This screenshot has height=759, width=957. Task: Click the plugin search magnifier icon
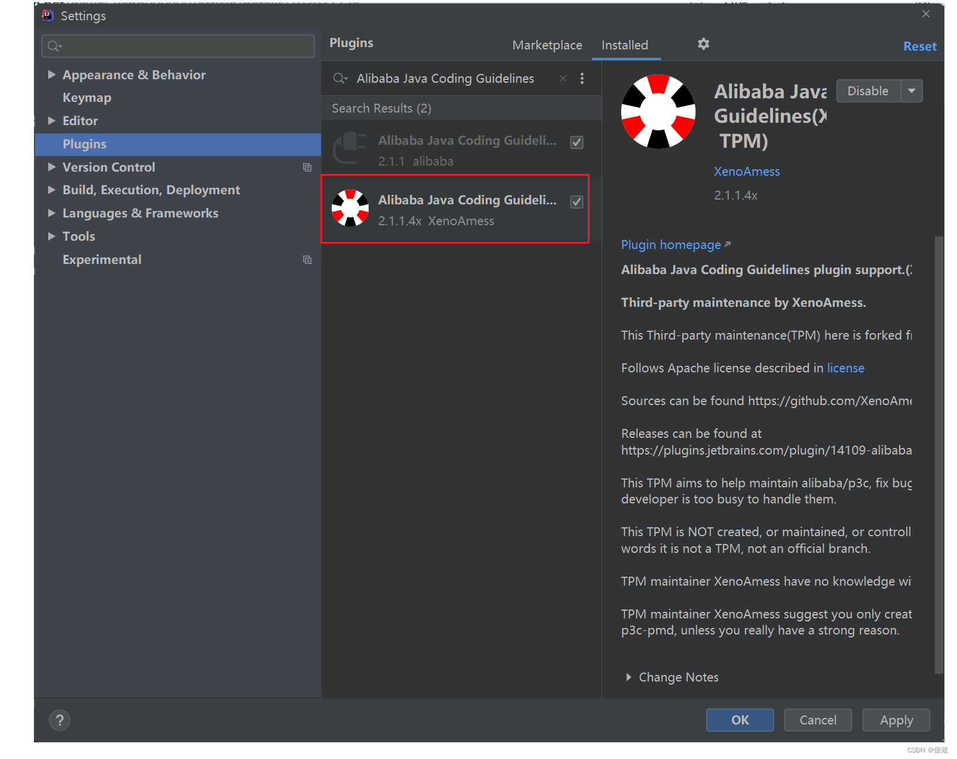pos(340,78)
